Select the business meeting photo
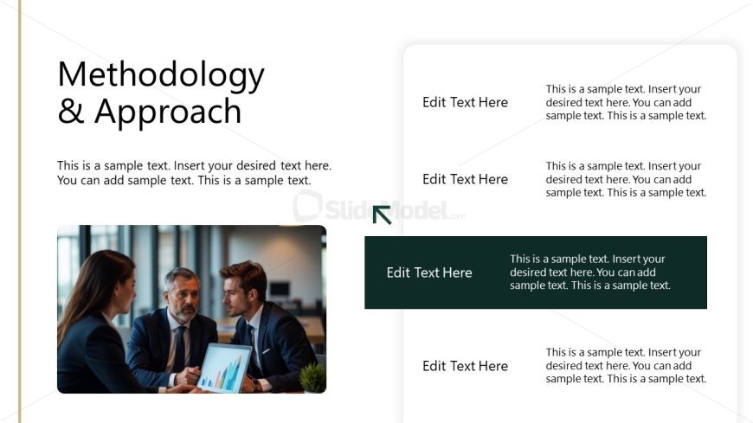Image resolution: width=753 pixels, height=423 pixels. (x=191, y=309)
